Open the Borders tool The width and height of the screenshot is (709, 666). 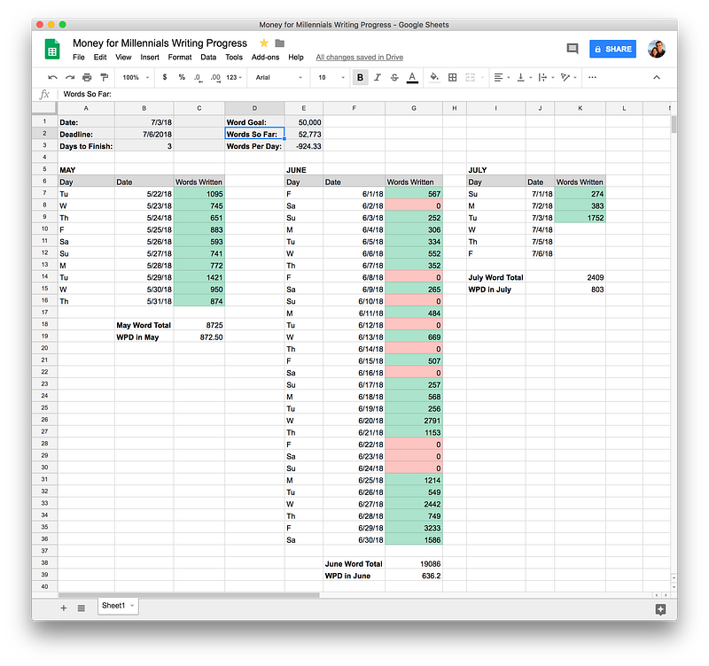(452, 77)
